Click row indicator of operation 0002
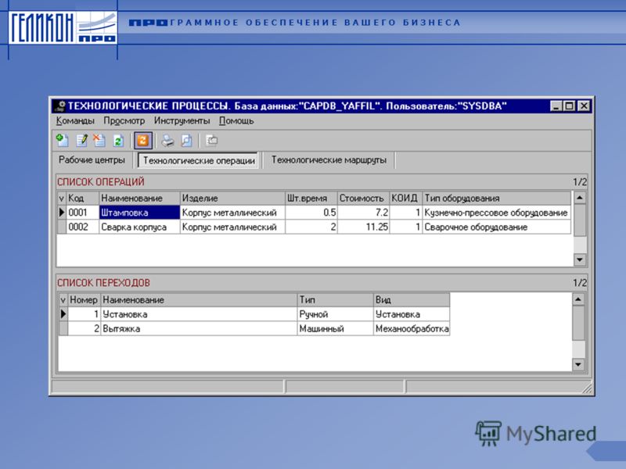This screenshot has height=469, width=626. 62,227
